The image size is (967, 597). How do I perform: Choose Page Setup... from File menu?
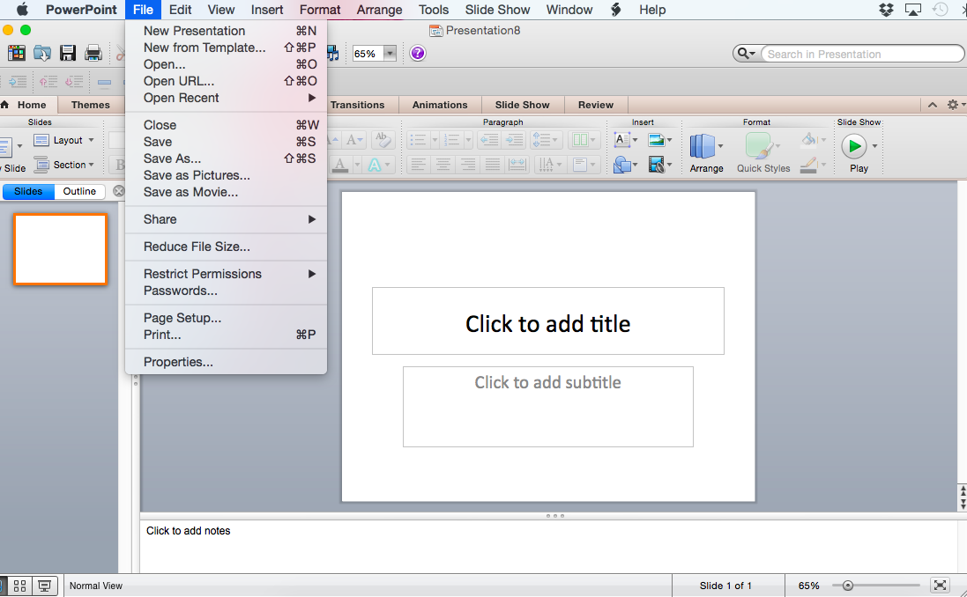[x=226, y=318]
